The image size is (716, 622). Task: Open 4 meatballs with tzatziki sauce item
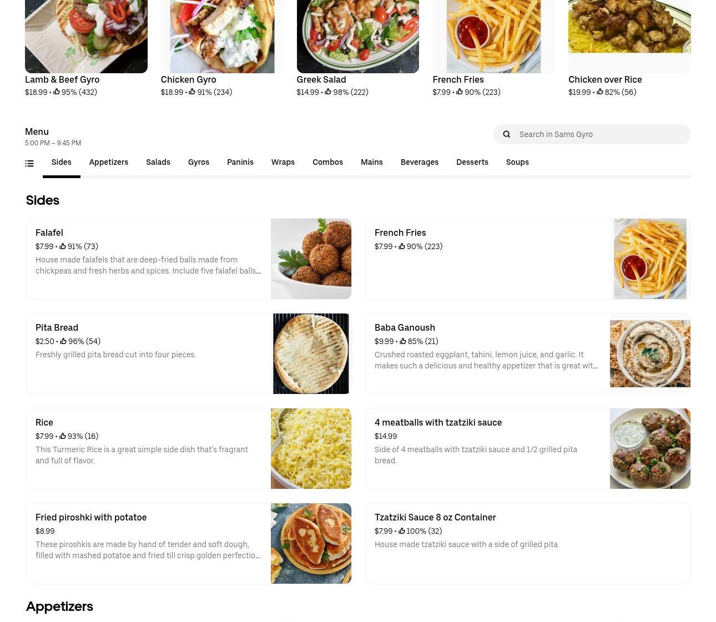coord(528,448)
